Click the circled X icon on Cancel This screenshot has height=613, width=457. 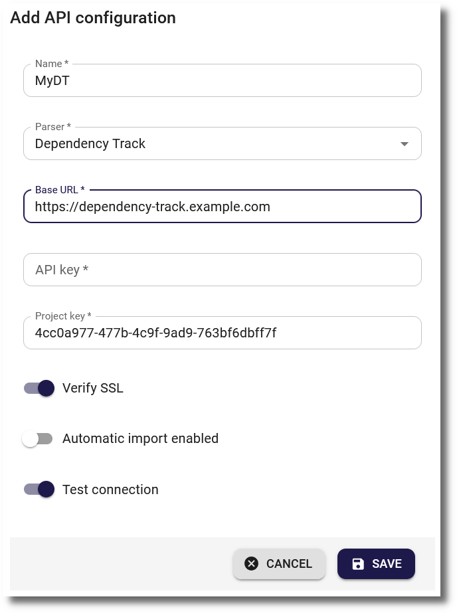tap(250, 563)
